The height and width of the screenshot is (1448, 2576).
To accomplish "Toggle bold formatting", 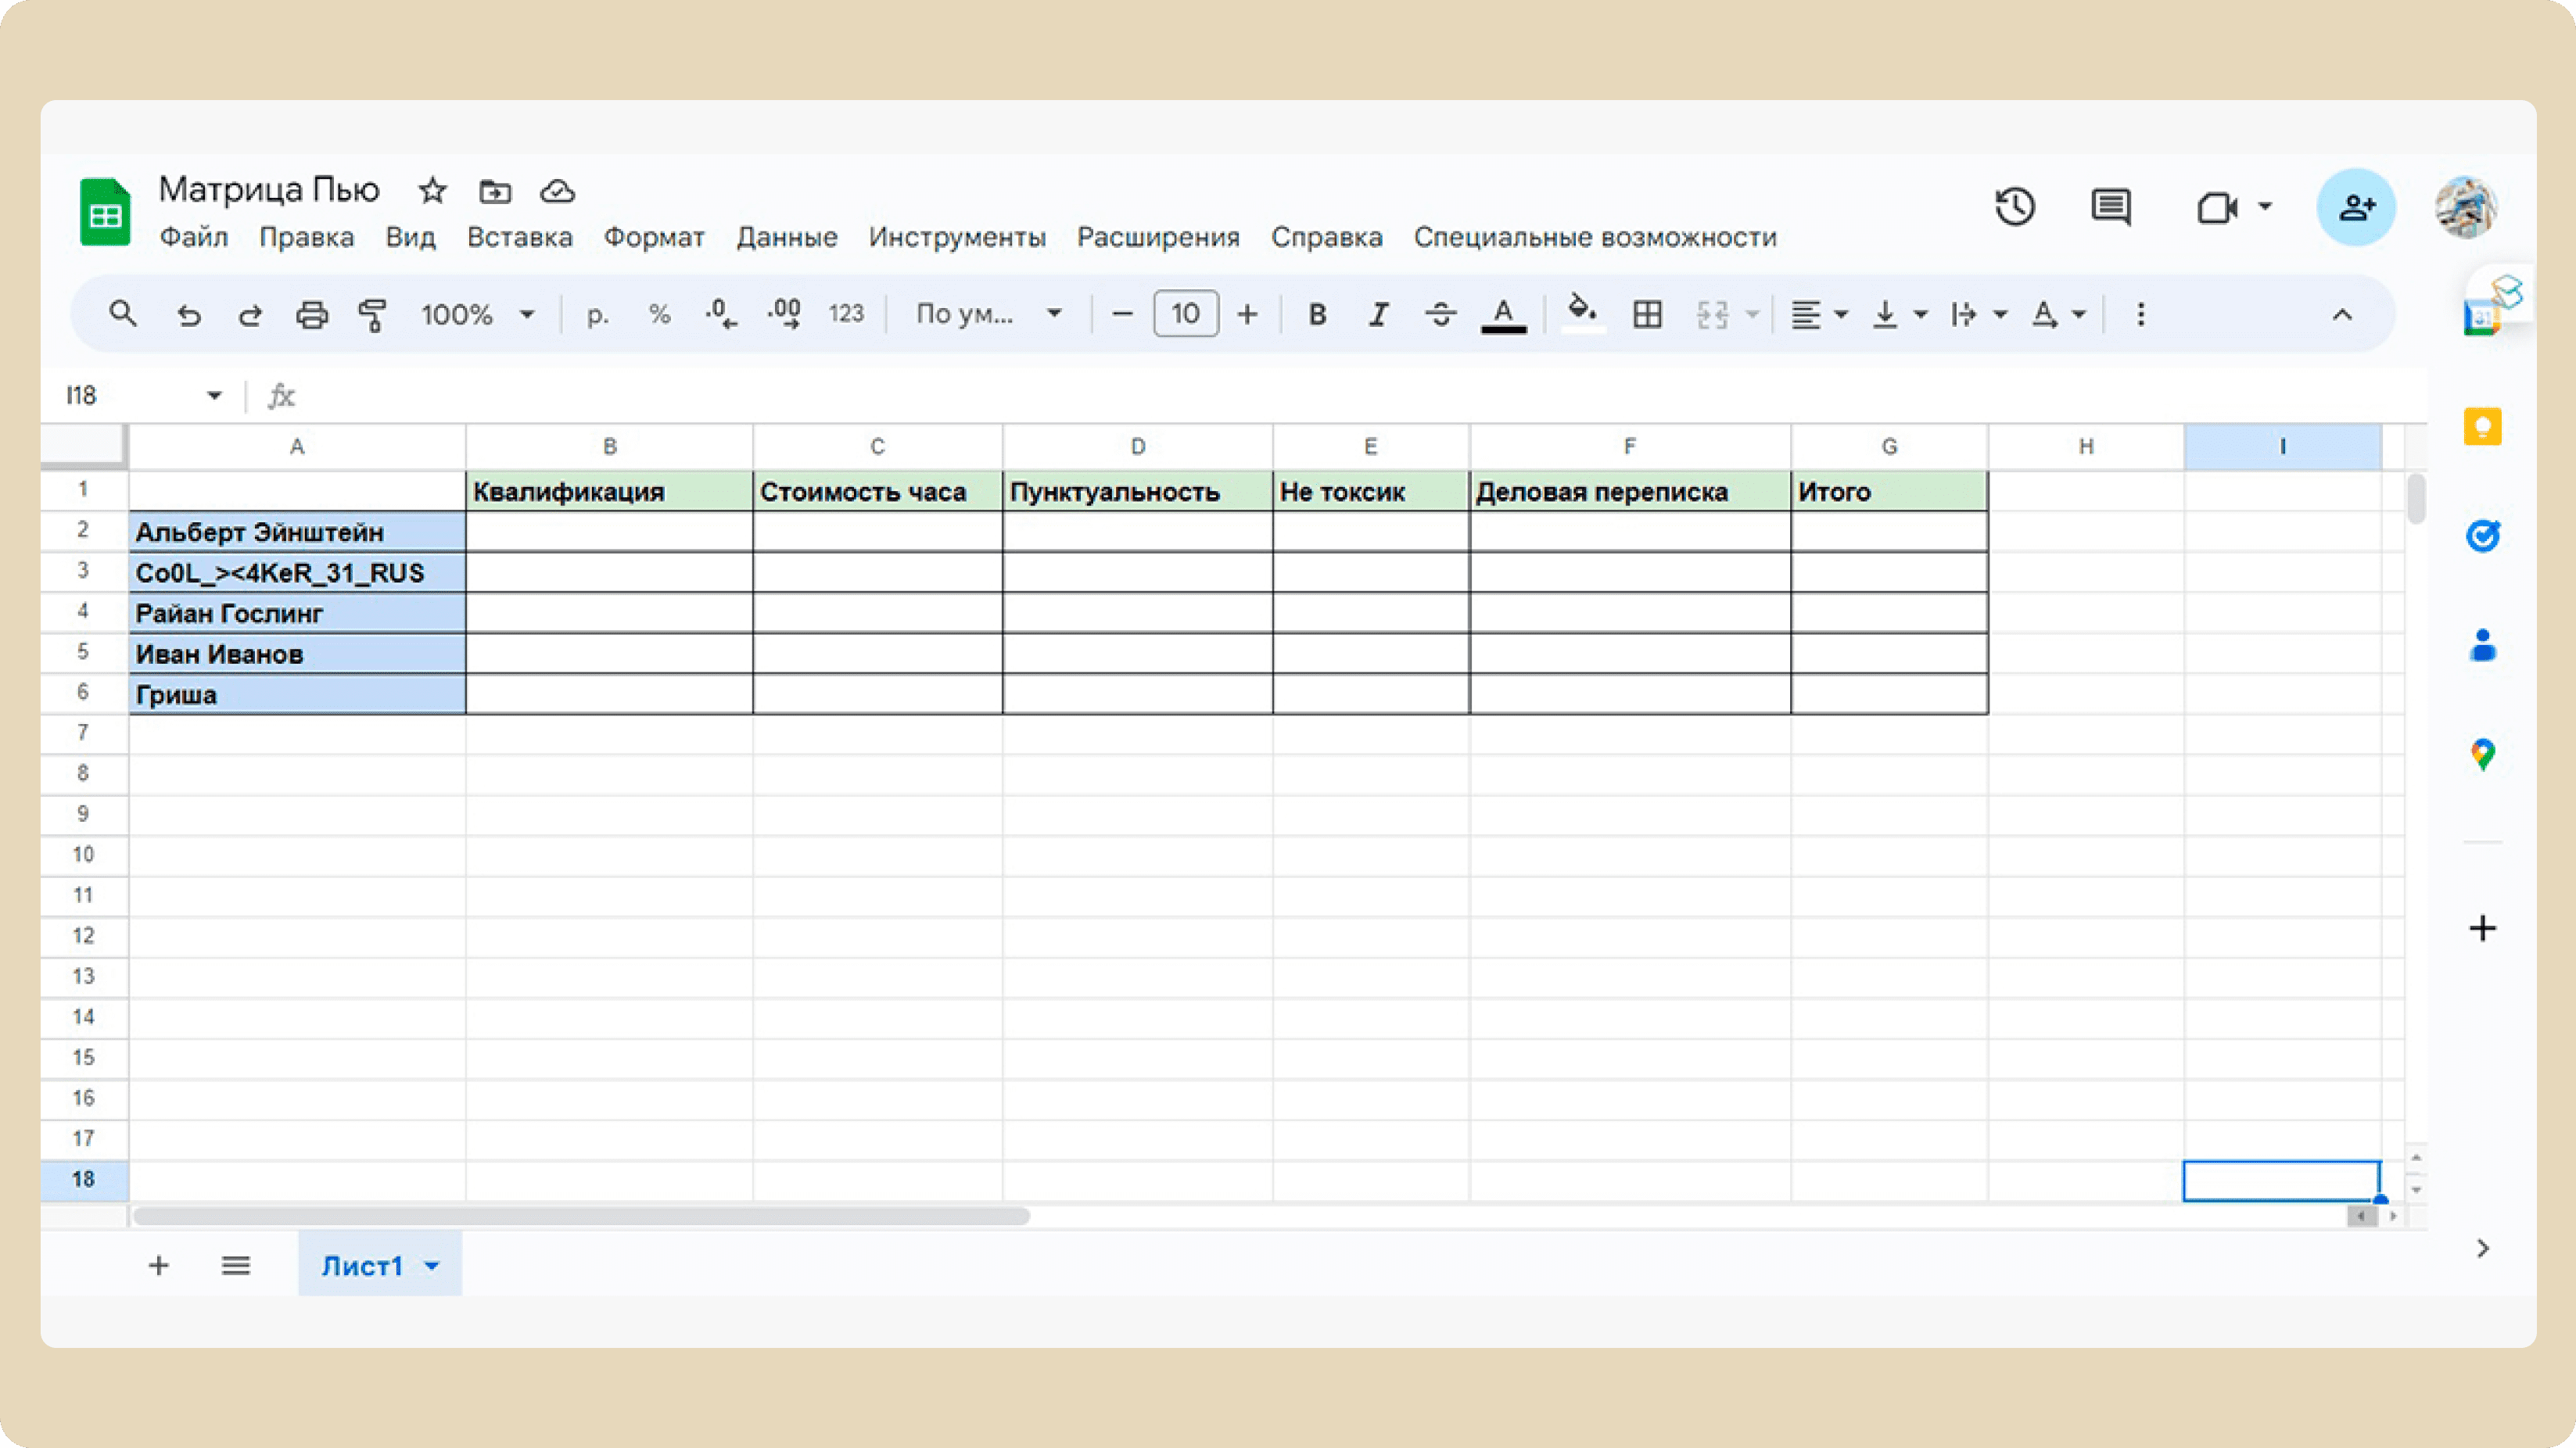I will 1317,315.
